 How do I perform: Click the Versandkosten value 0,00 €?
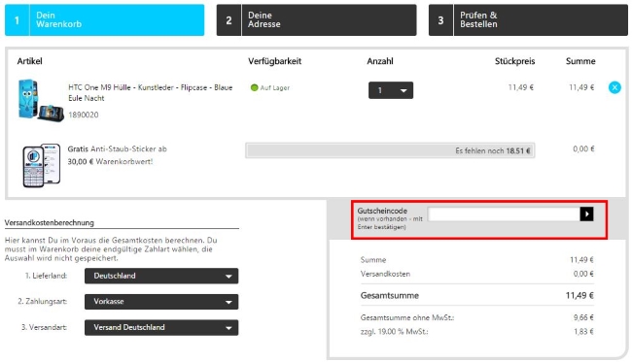click(583, 274)
